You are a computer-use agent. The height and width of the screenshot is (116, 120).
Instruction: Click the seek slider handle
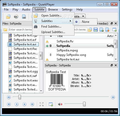[20, 97]
